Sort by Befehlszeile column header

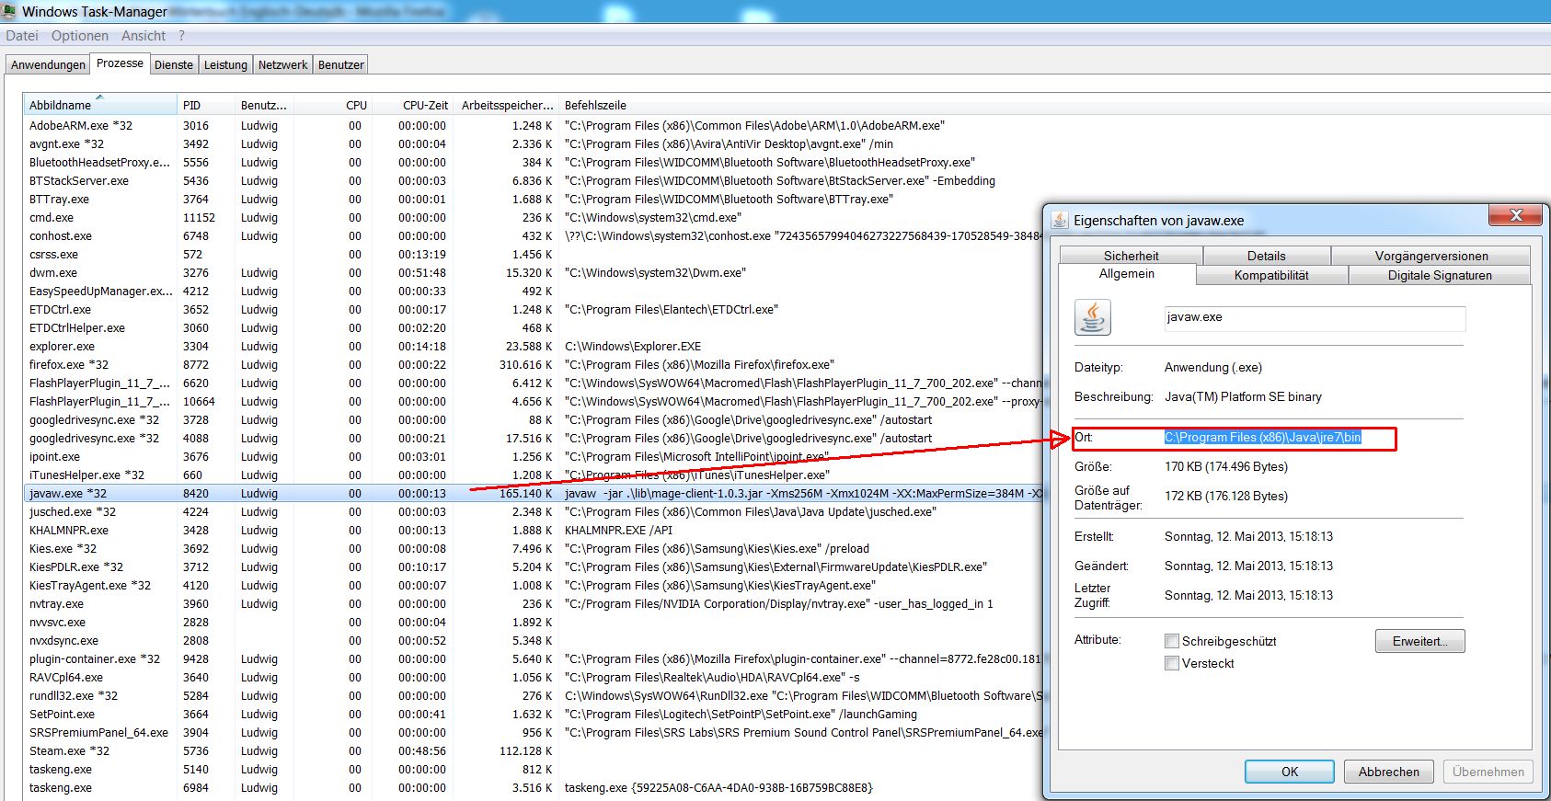tap(800, 105)
